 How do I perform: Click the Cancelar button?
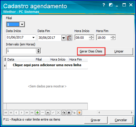click(x=121, y=120)
